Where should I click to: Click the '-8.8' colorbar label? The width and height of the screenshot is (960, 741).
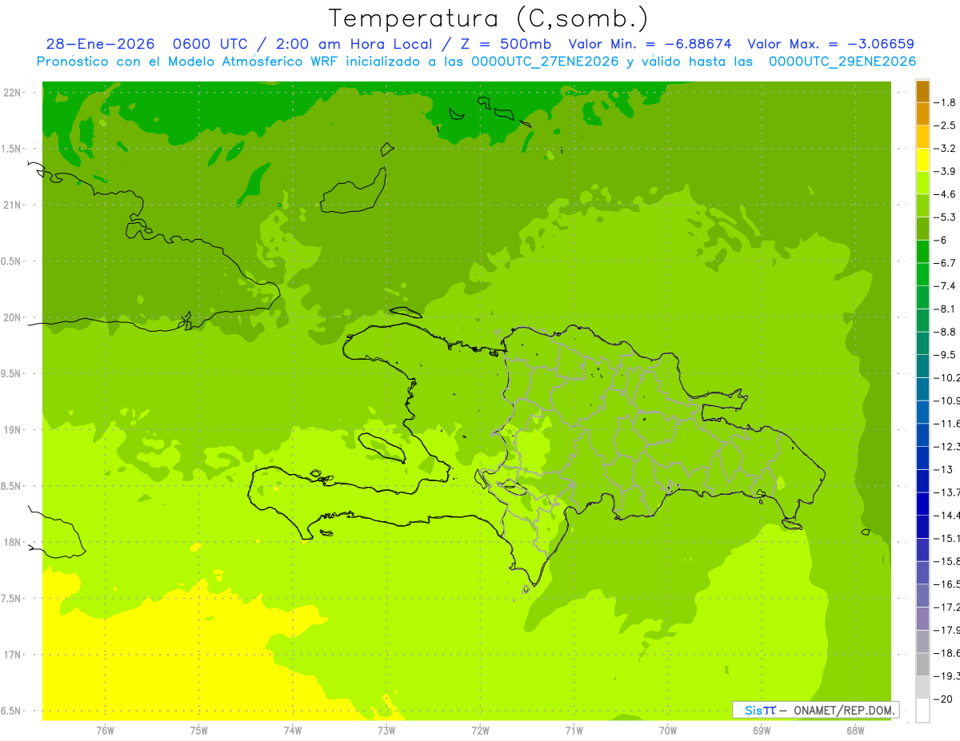point(946,332)
